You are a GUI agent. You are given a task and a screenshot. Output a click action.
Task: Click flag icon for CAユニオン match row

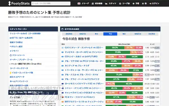pos(63,48)
